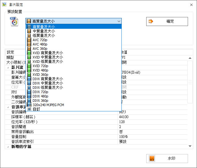The height and width of the screenshot is (168, 197).
Task: Choose the DIVX 480p preset
Action: tap(74, 96)
